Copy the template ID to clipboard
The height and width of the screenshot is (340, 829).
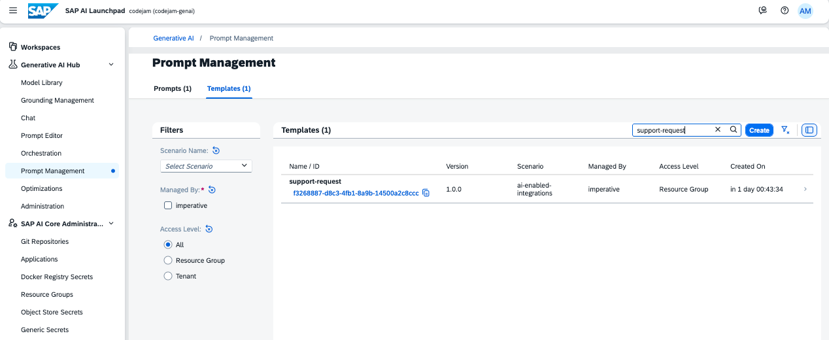426,193
